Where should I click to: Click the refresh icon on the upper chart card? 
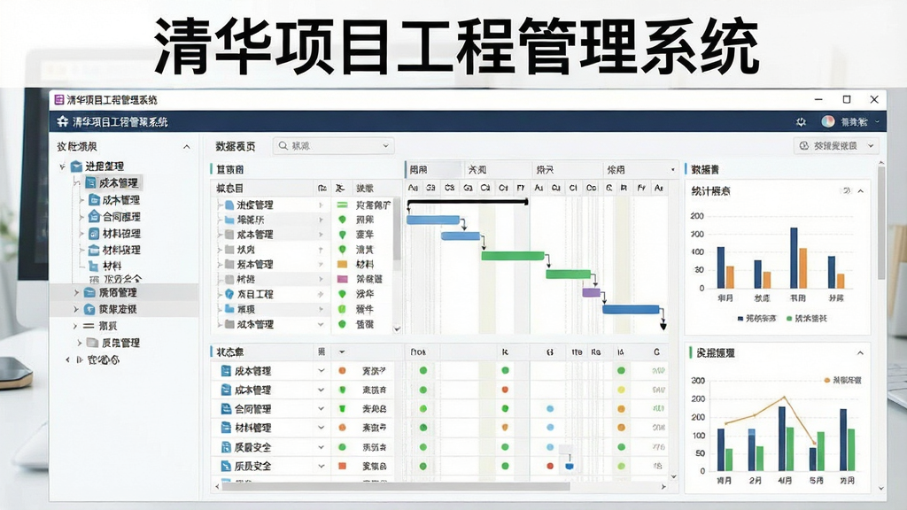[x=846, y=191]
